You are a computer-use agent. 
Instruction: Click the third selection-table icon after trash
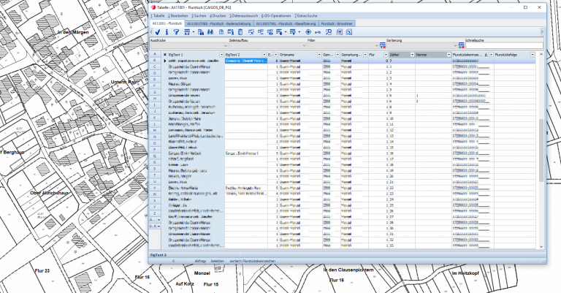270,32
